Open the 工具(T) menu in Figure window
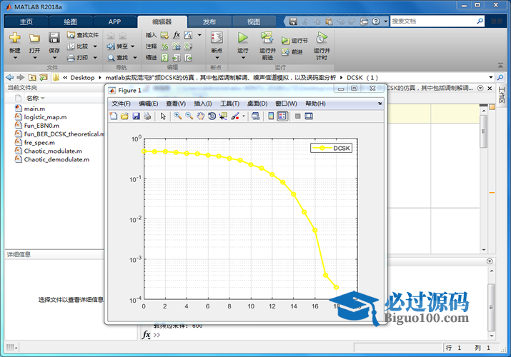The width and height of the screenshot is (511, 357). pos(229,104)
